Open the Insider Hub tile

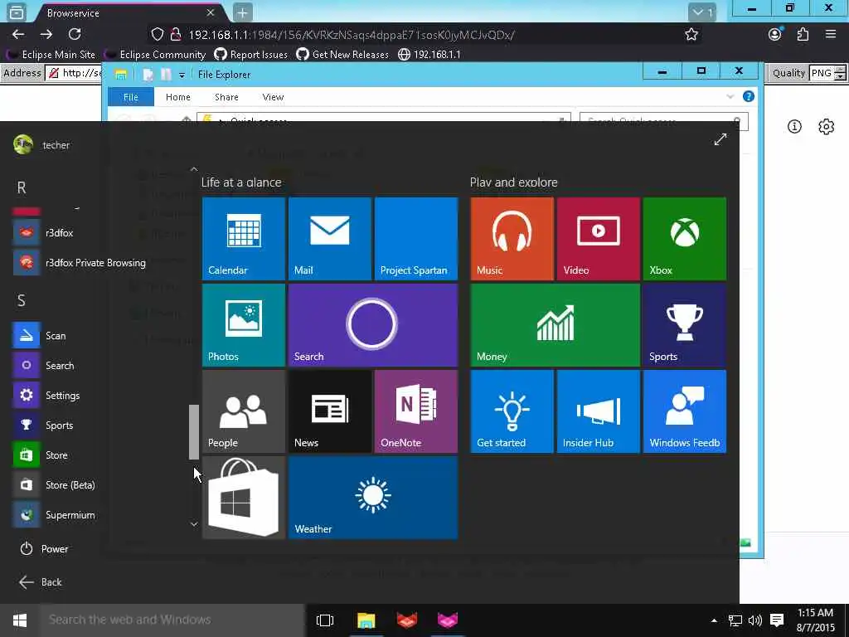click(598, 411)
